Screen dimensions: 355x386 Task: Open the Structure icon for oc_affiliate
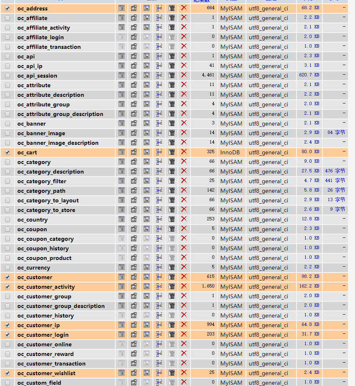click(134, 18)
